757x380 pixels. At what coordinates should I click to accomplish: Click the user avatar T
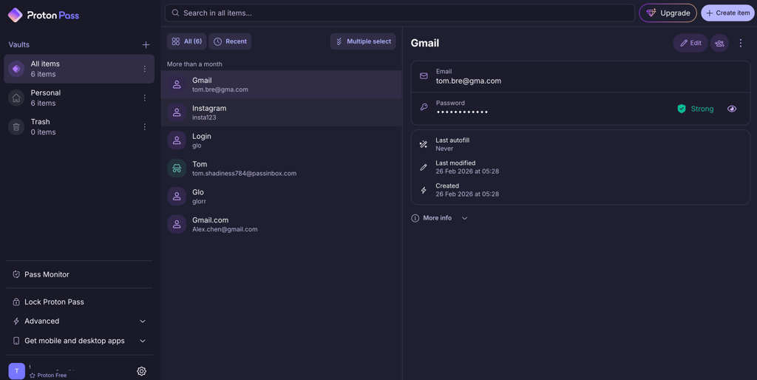(x=16, y=371)
